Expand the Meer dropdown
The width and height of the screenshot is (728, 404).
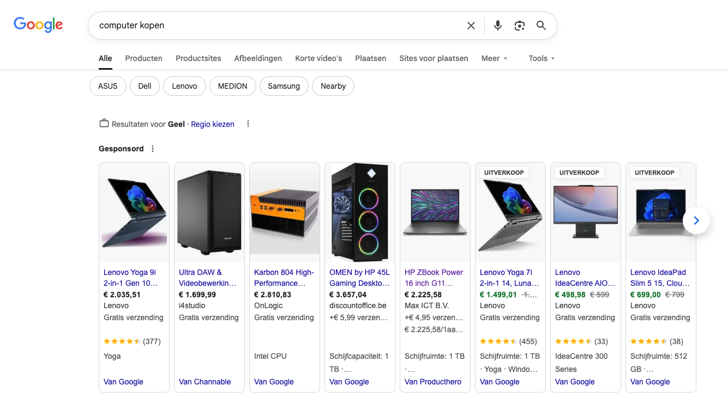tap(494, 58)
